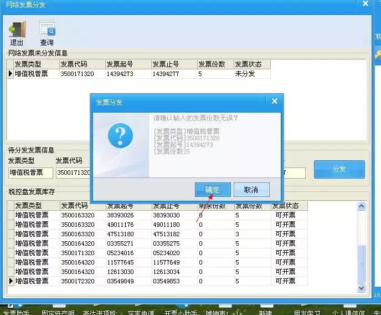Select inventory row with start number 03355271
Image resolution: width=381 pixels, height=315 pixels.
(x=157, y=243)
